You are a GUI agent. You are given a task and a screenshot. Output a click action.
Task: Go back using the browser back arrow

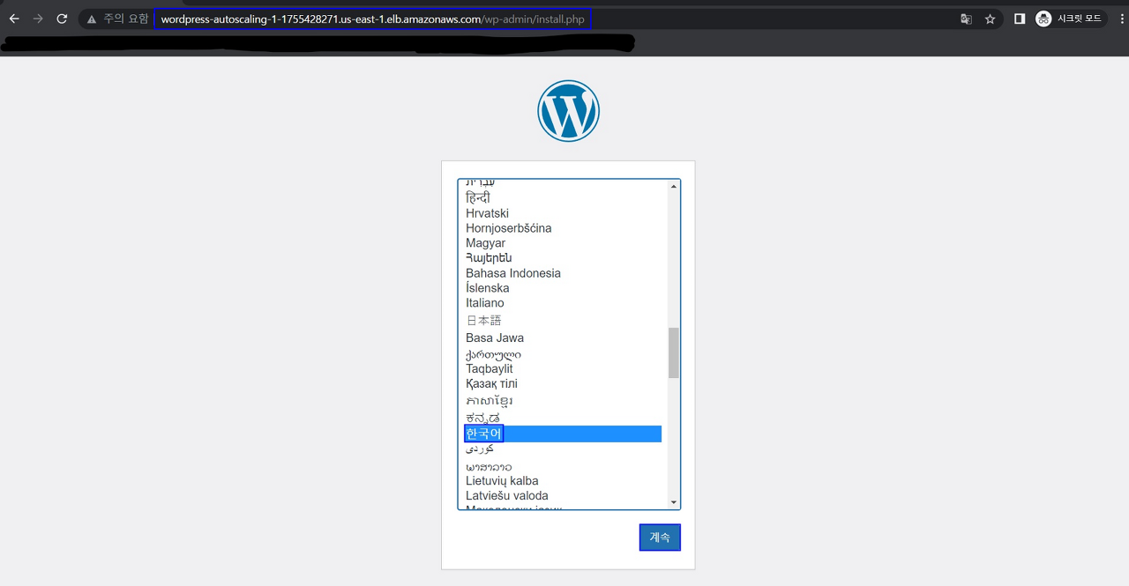14,19
